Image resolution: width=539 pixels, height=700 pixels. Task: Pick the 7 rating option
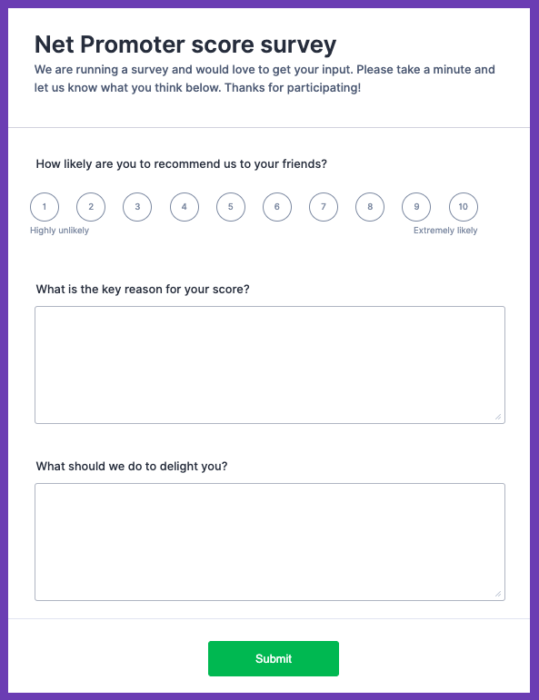pos(324,207)
